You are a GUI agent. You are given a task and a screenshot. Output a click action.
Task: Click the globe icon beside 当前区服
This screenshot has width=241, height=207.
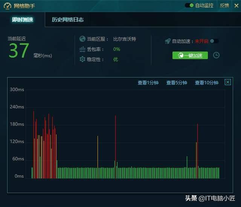82,39
